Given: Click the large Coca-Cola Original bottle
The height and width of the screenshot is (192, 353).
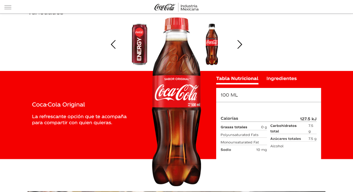Looking at the screenshot, I should point(176,102).
